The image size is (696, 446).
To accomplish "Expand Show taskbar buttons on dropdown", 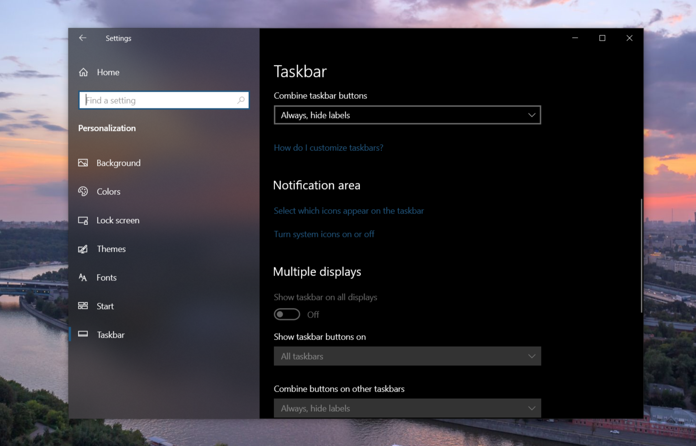I will click(407, 356).
